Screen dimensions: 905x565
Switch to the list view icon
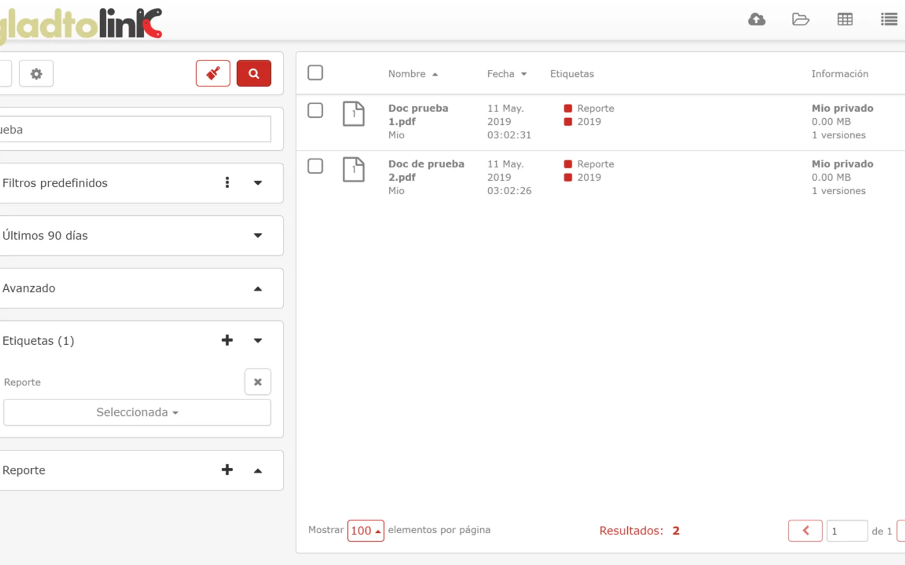tap(889, 20)
